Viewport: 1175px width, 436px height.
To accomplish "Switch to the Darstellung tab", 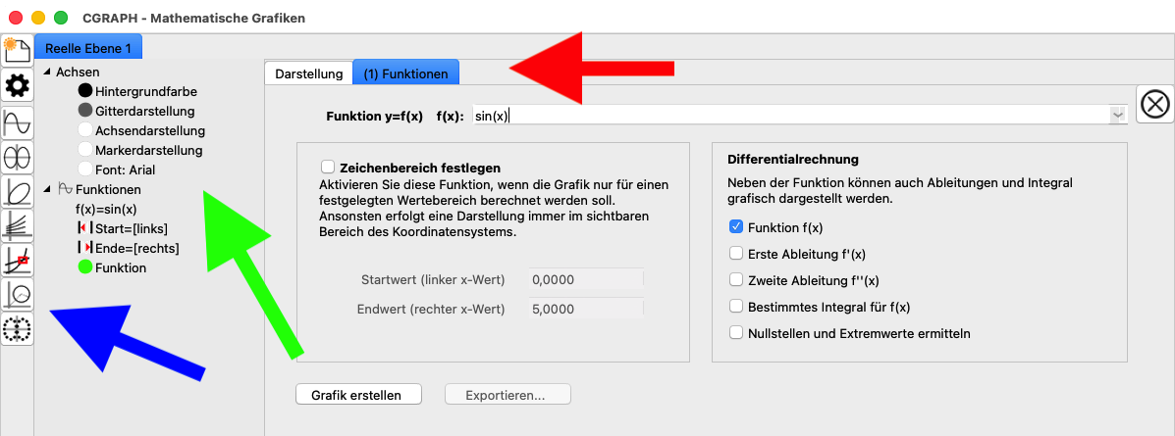I will click(x=308, y=73).
